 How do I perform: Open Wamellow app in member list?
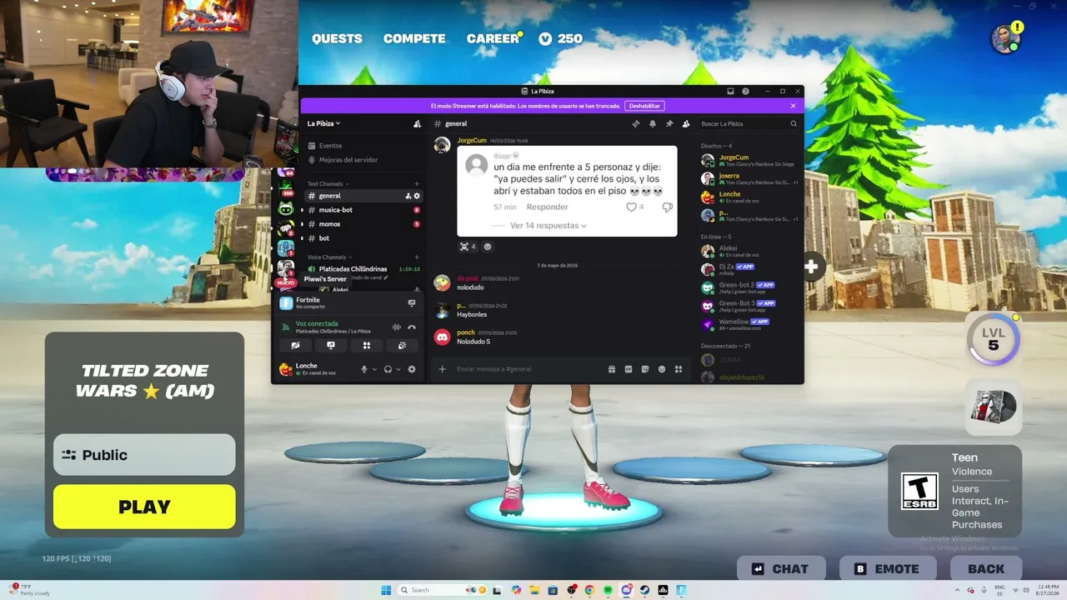pos(749,324)
